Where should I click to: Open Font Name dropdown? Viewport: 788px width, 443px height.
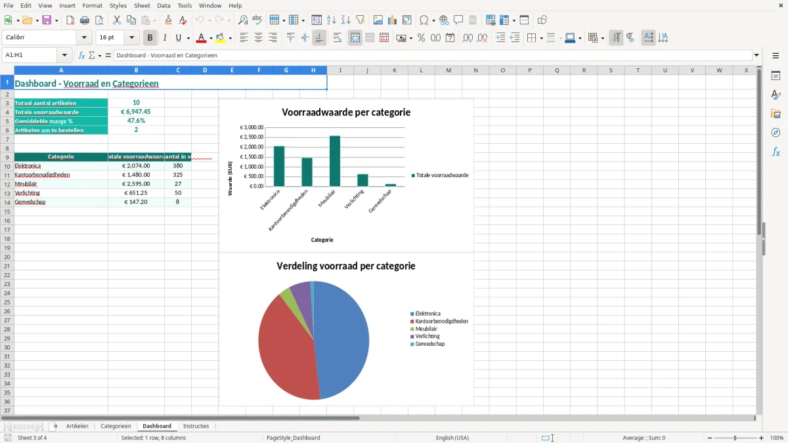[x=84, y=38]
